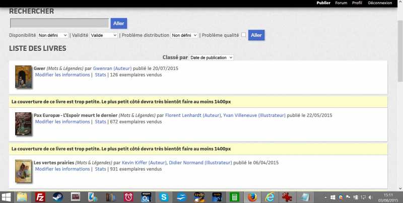Open Stats link for Gwer
The height and width of the screenshot is (203, 403).
(x=100, y=75)
